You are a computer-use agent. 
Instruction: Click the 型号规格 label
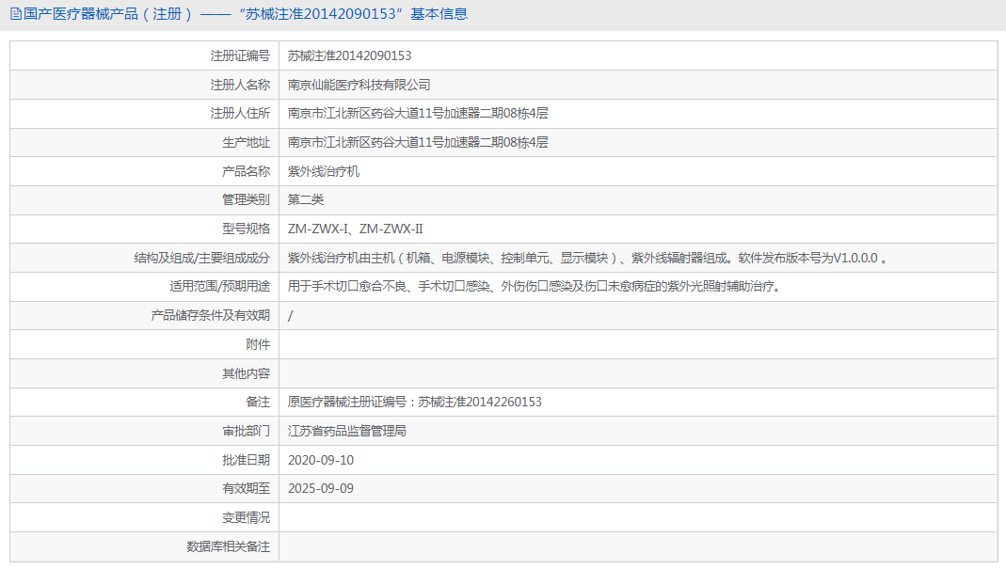pyautogui.click(x=246, y=229)
